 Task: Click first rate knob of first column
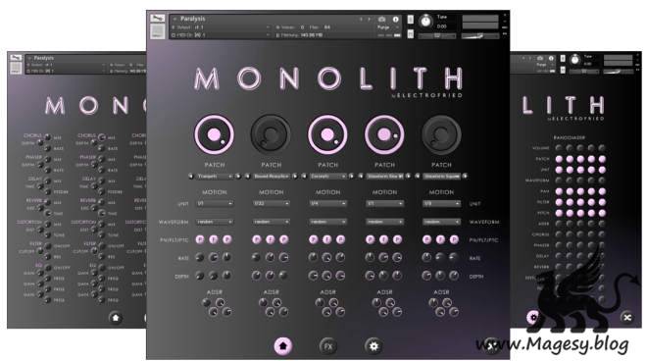click(x=200, y=257)
